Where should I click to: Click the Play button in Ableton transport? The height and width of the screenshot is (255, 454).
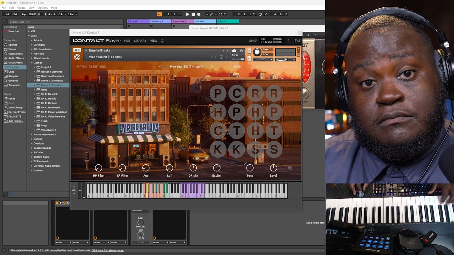click(x=188, y=14)
